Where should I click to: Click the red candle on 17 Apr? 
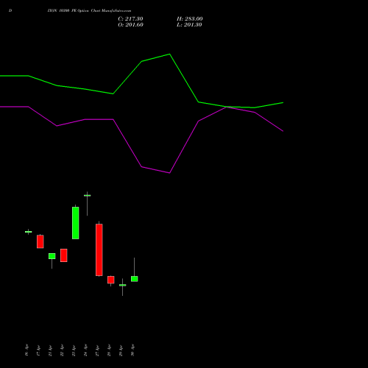tap(40, 241)
